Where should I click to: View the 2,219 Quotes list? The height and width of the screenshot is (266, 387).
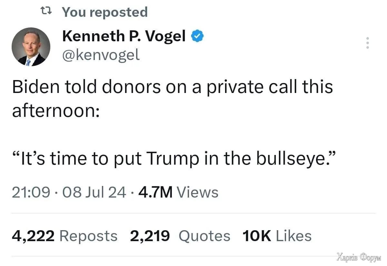[x=180, y=236]
